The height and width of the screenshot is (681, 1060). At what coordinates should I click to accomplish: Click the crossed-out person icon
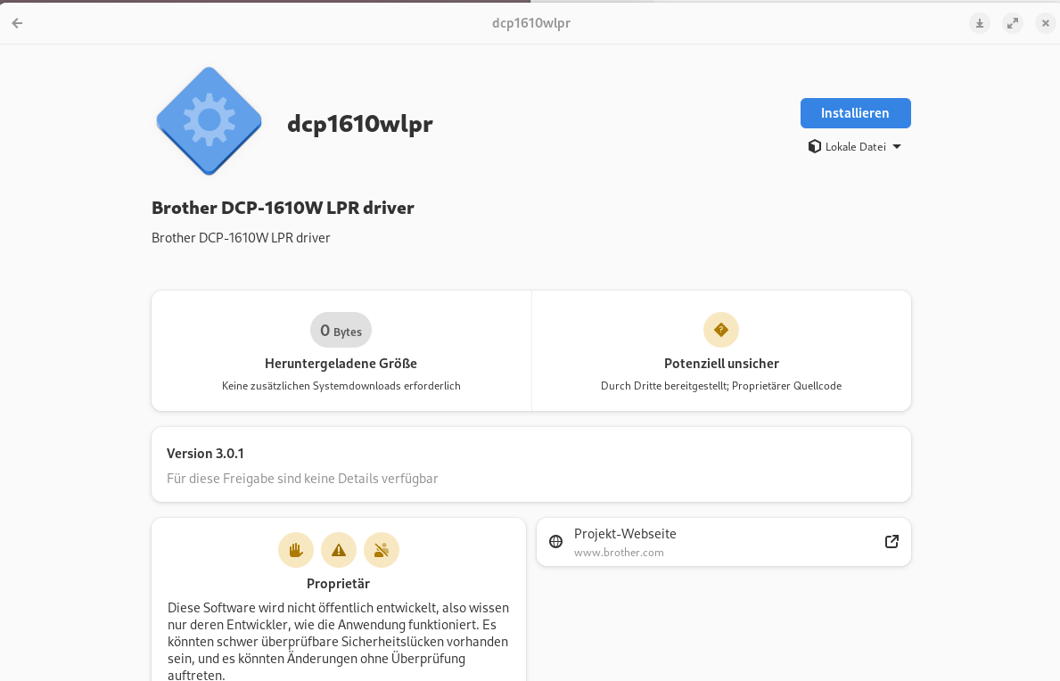[382, 550]
